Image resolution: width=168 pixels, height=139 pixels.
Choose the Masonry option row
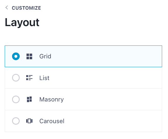click(83, 99)
